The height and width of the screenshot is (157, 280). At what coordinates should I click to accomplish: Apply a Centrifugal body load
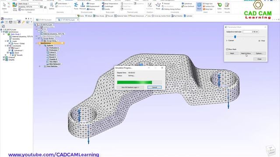pyautogui.click(x=108, y=6)
